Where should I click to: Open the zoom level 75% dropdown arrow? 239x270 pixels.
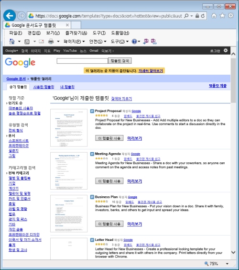tap(227, 264)
